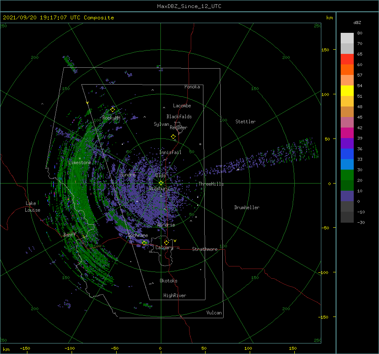The width and height of the screenshot is (379, 354).
Task: Click the RedDeer city label
Action: point(179,128)
